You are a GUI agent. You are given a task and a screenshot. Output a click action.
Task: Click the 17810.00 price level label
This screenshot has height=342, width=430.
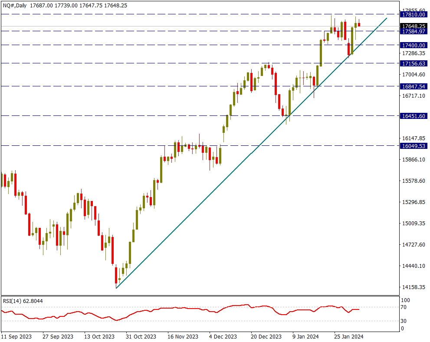pos(414,14)
